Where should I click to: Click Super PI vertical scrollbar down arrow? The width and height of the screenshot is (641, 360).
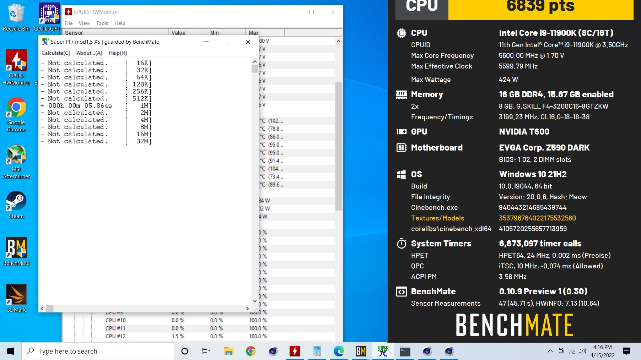(255, 301)
